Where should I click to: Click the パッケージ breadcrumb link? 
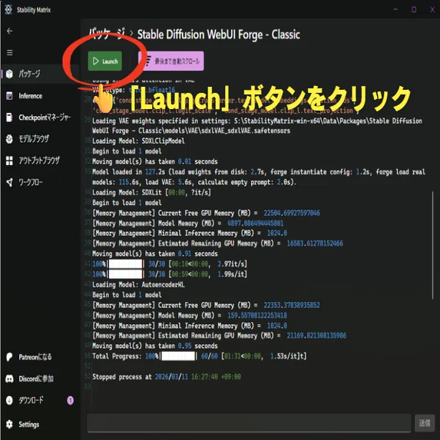pyautogui.click(x=107, y=35)
